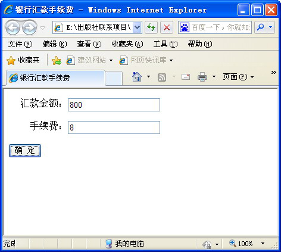Click the Home page icon
The image size is (281, 252).
(x=137, y=77)
